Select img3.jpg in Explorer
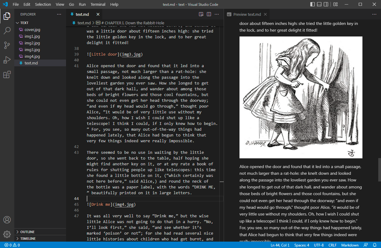The image size is (381, 248). 40,50
